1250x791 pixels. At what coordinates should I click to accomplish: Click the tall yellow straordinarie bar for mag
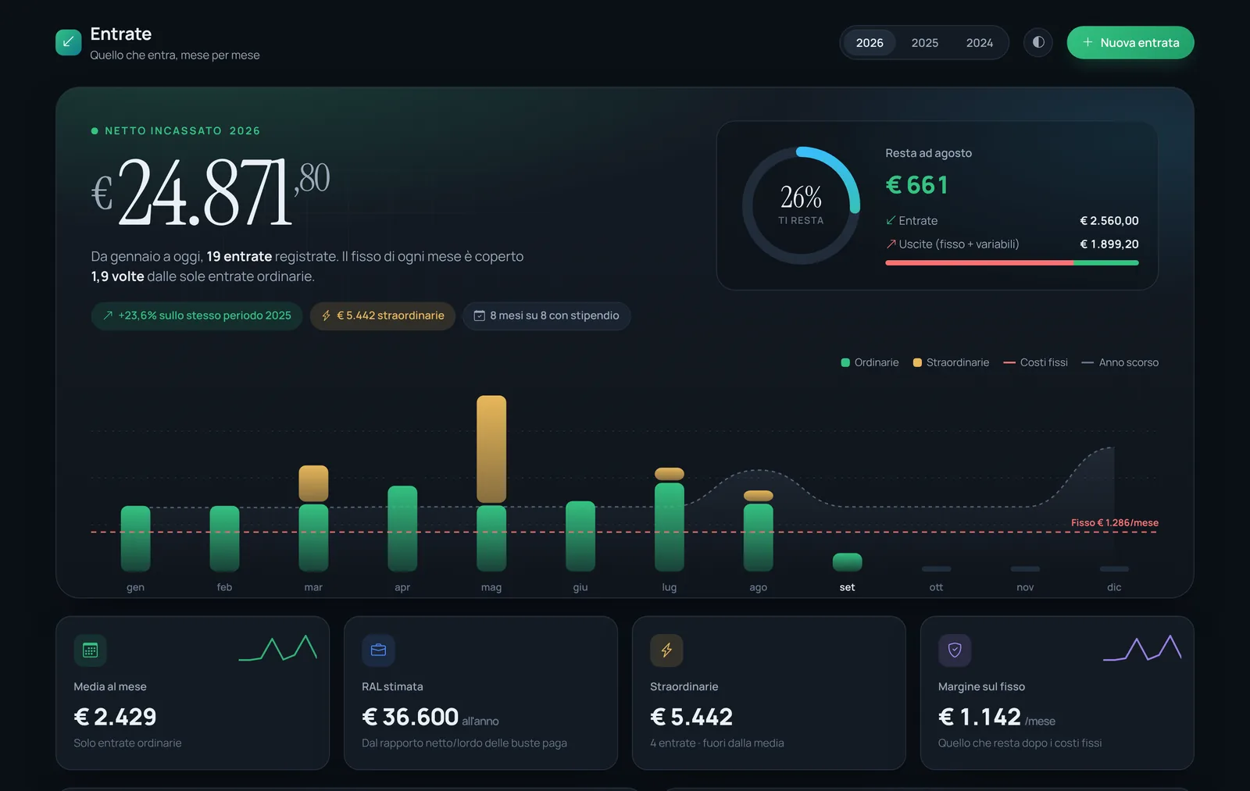point(491,449)
